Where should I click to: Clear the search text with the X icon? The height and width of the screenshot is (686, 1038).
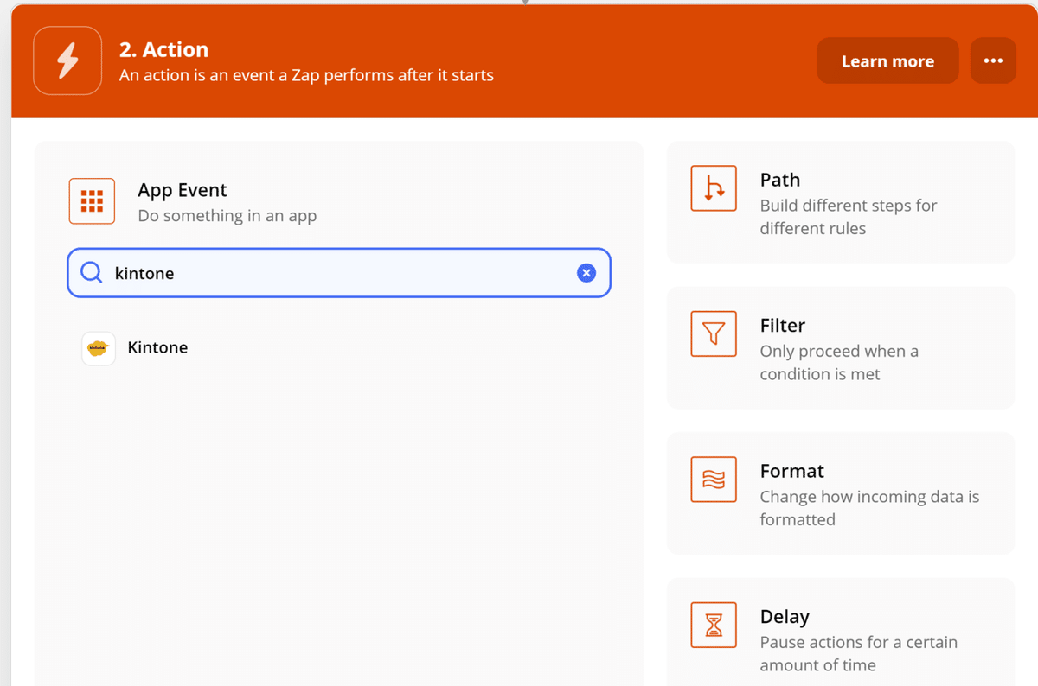[586, 273]
